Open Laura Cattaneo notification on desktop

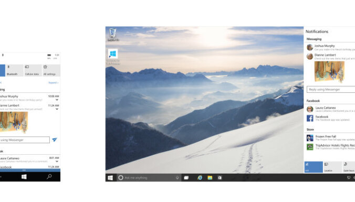tap(330, 109)
